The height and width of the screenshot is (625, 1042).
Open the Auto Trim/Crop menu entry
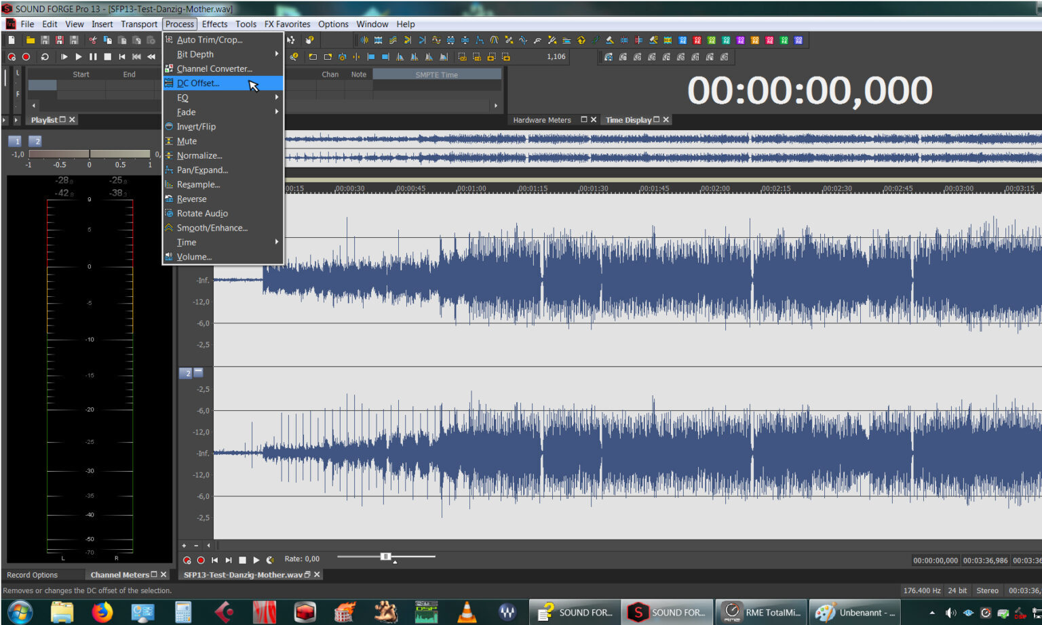click(223, 40)
